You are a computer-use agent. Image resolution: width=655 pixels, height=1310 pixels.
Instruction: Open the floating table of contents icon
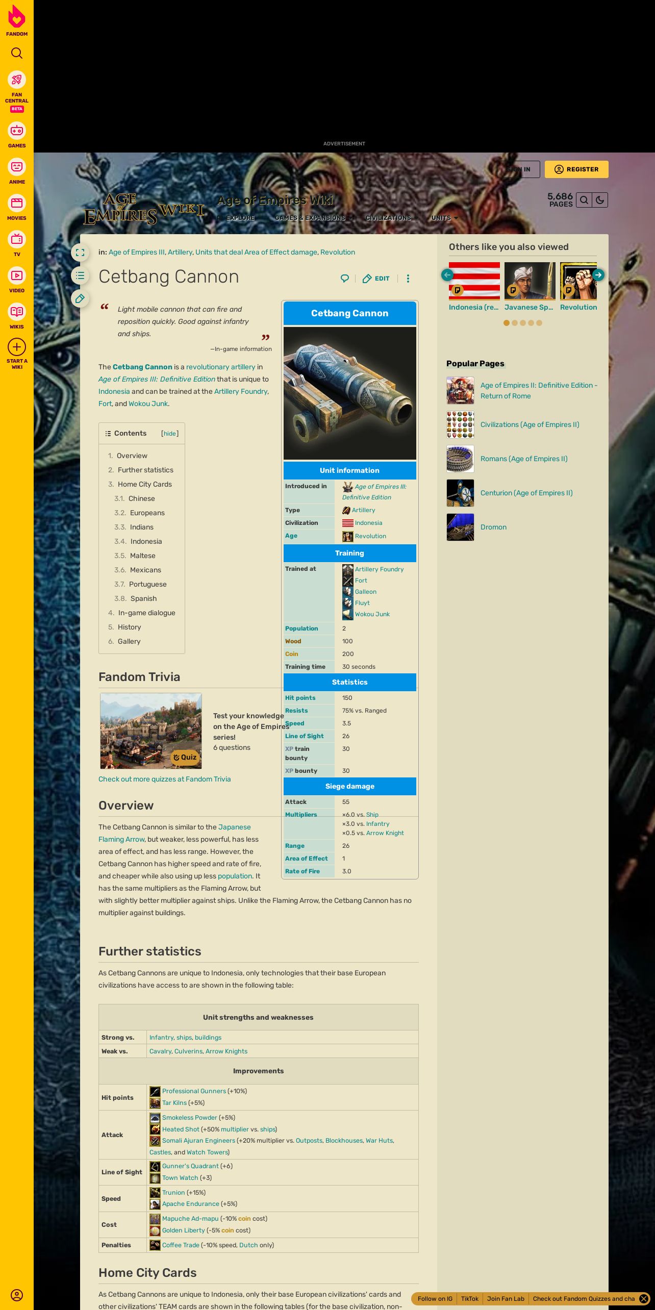80,275
